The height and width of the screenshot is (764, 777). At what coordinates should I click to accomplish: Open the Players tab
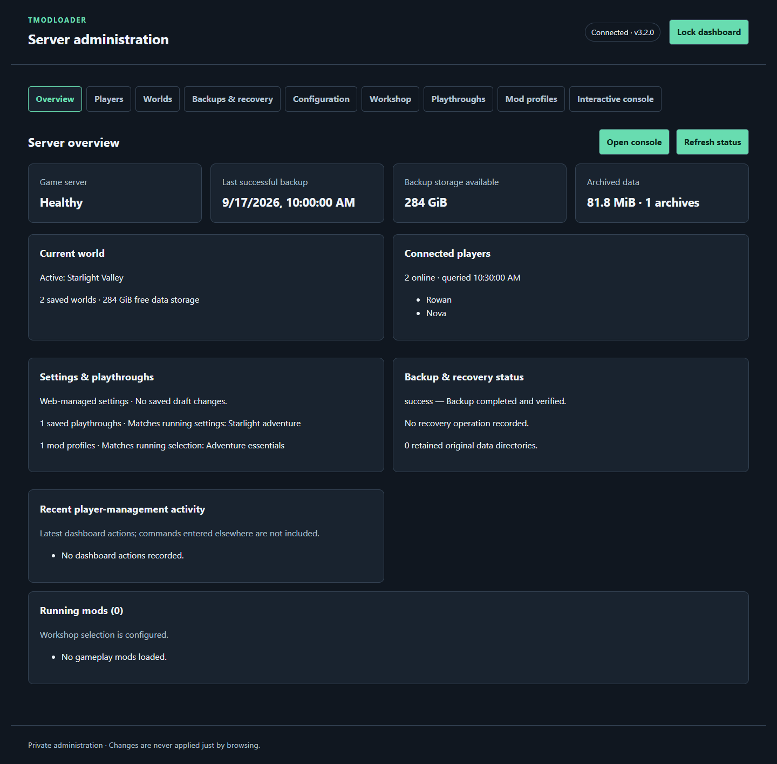(109, 99)
